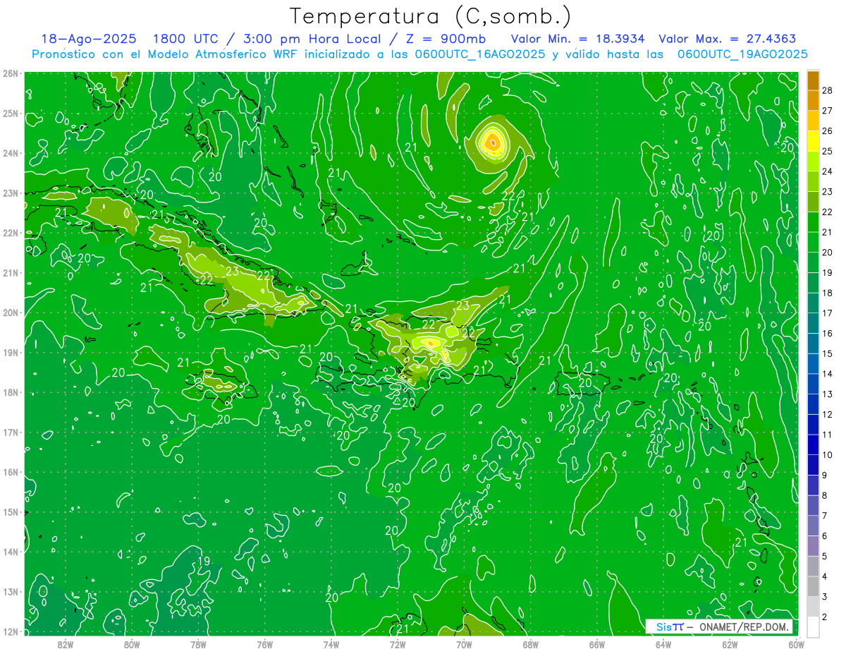Click the white swatch below colorbar label 2
The image size is (846, 654).
(x=813, y=626)
